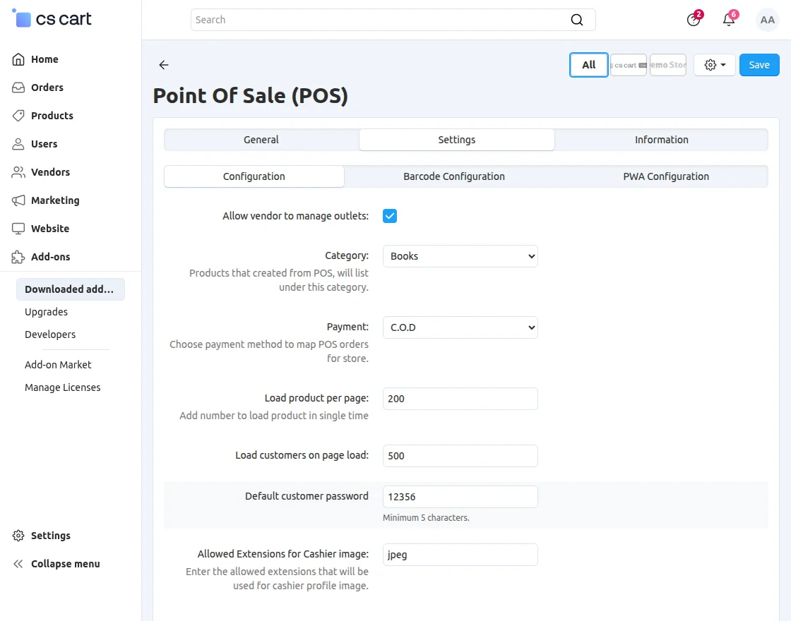Open the PWA Configuration tab
This screenshot has width=791, height=621.
pyautogui.click(x=666, y=176)
